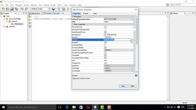Click NetBeans cube icon on taskbar
The image size is (196, 110).
[95, 107]
